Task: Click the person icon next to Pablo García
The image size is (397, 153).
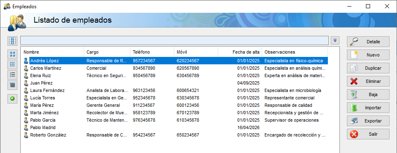Action: (x=26, y=120)
